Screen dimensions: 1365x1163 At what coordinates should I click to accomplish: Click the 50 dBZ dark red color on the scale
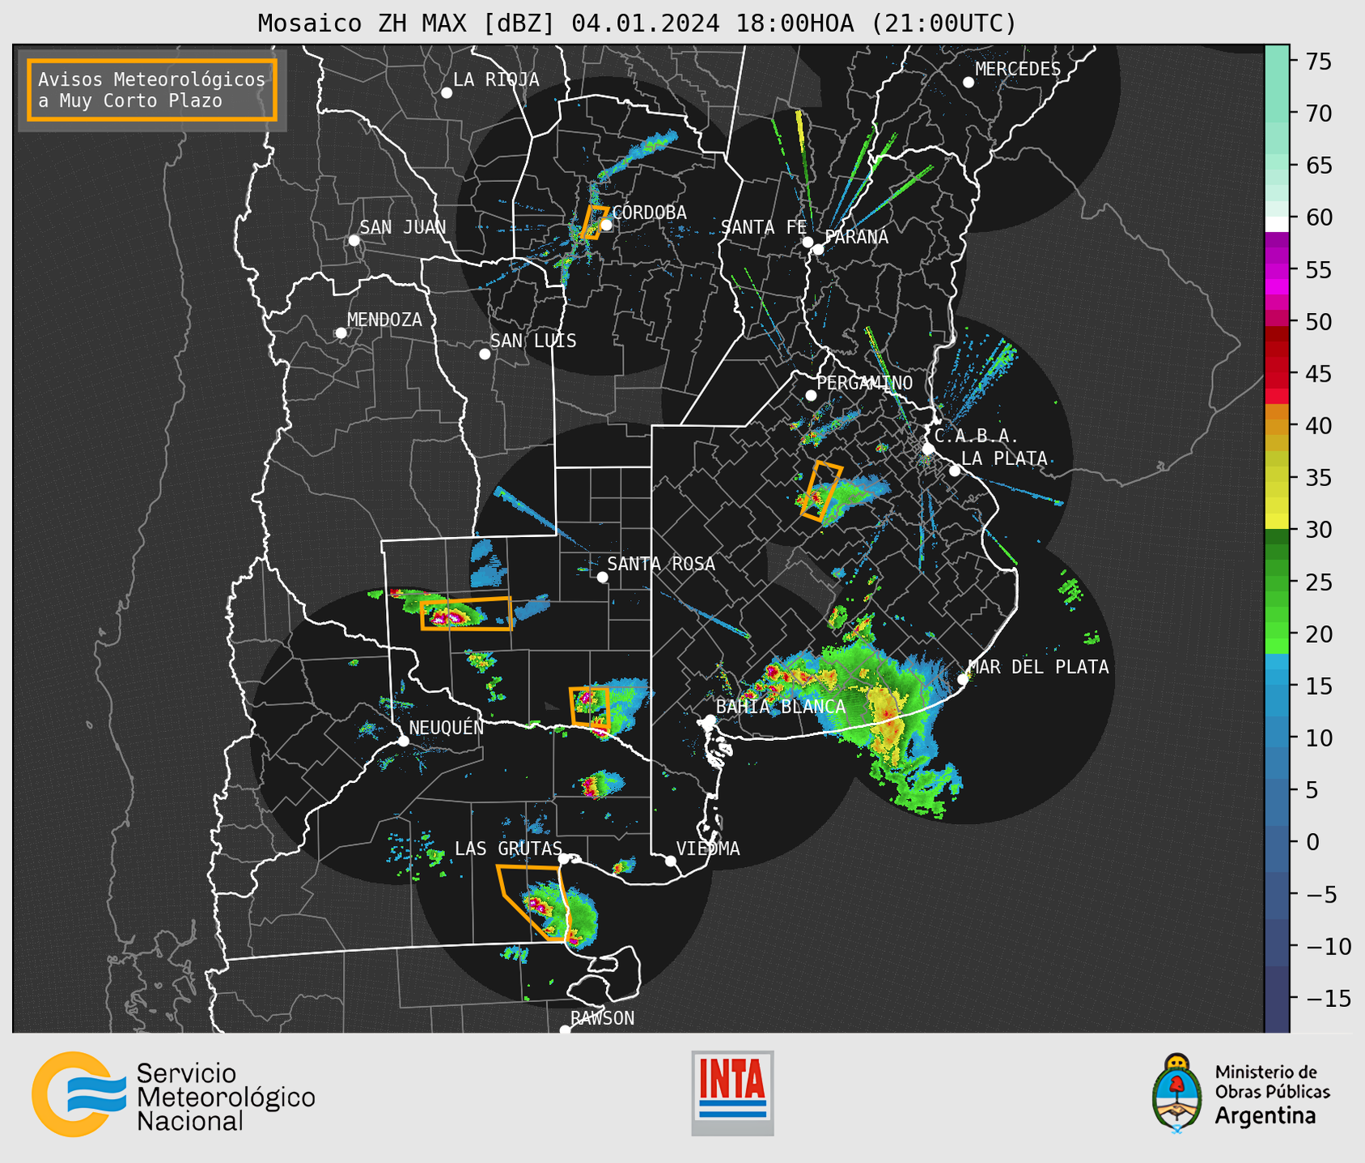point(1277,334)
